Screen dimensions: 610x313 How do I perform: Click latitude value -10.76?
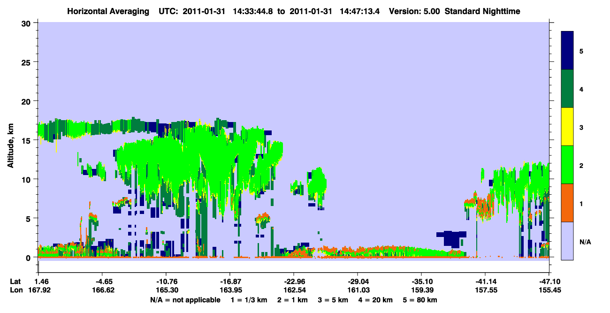click(166, 282)
